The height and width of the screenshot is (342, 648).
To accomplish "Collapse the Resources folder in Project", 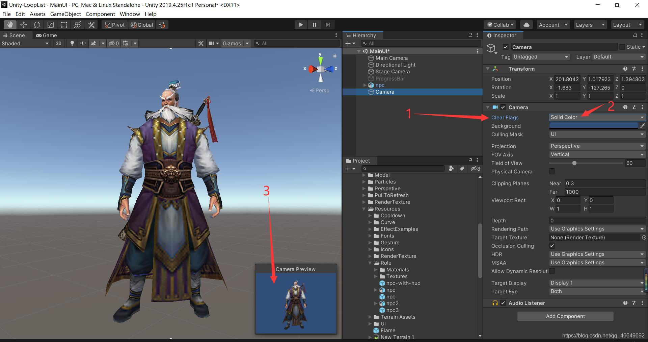I will click(364, 209).
